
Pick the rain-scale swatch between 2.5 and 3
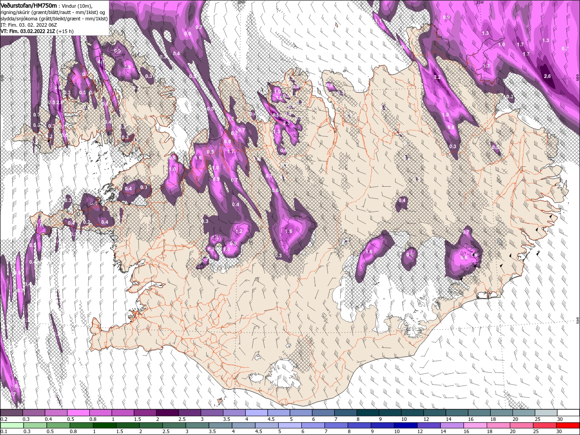pyautogui.click(x=174, y=425)
